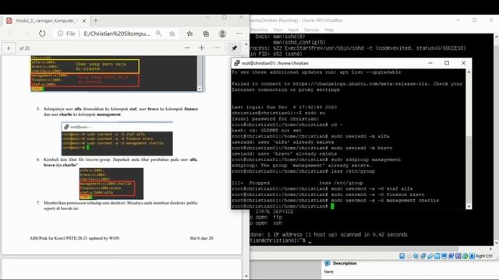The height and width of the screenshot is (280, 499).
Task: Click the VirtualBox USB status icon
Action: tap(430, 256)
